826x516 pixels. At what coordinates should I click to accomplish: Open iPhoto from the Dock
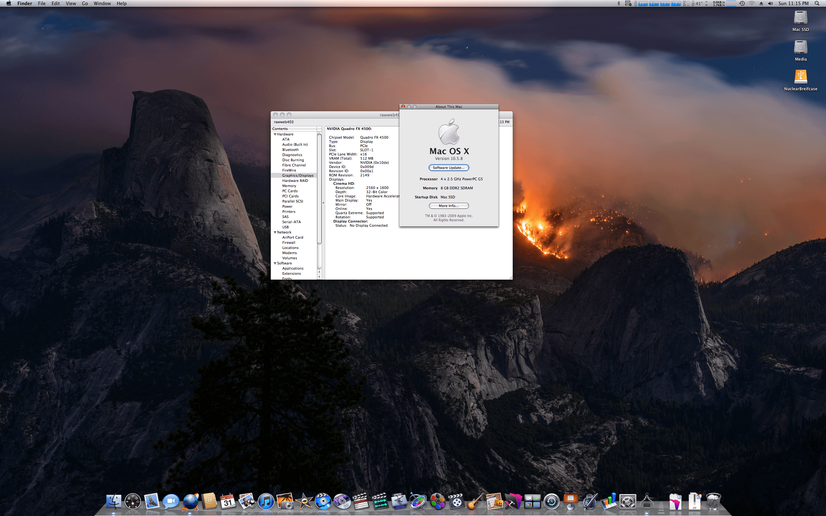click(285, 501)
